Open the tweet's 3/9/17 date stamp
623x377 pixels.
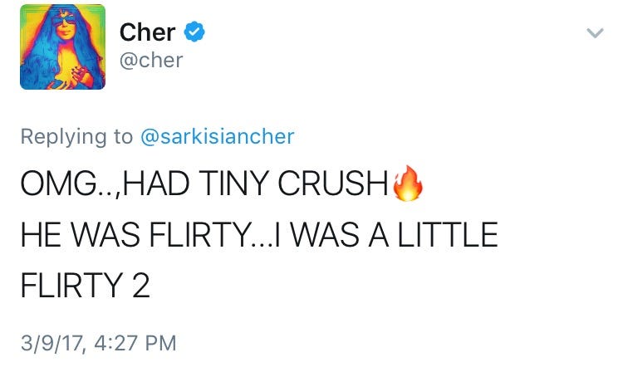[52, 344]
